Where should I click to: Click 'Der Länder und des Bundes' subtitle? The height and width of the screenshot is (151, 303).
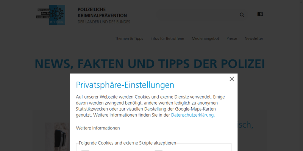(104, 22)
